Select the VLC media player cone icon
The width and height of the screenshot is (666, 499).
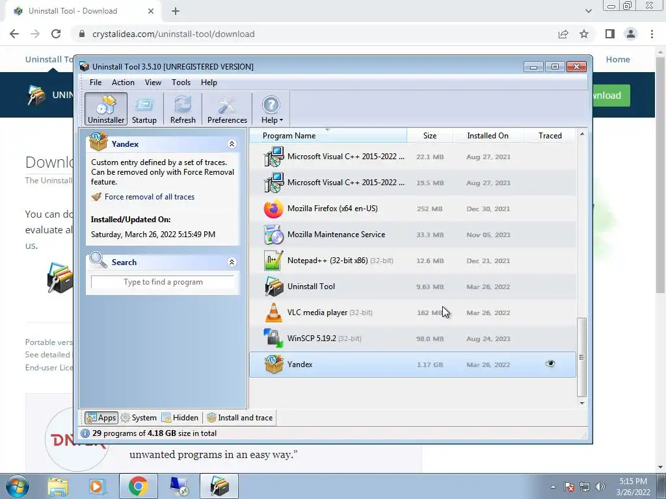point(274,313)
